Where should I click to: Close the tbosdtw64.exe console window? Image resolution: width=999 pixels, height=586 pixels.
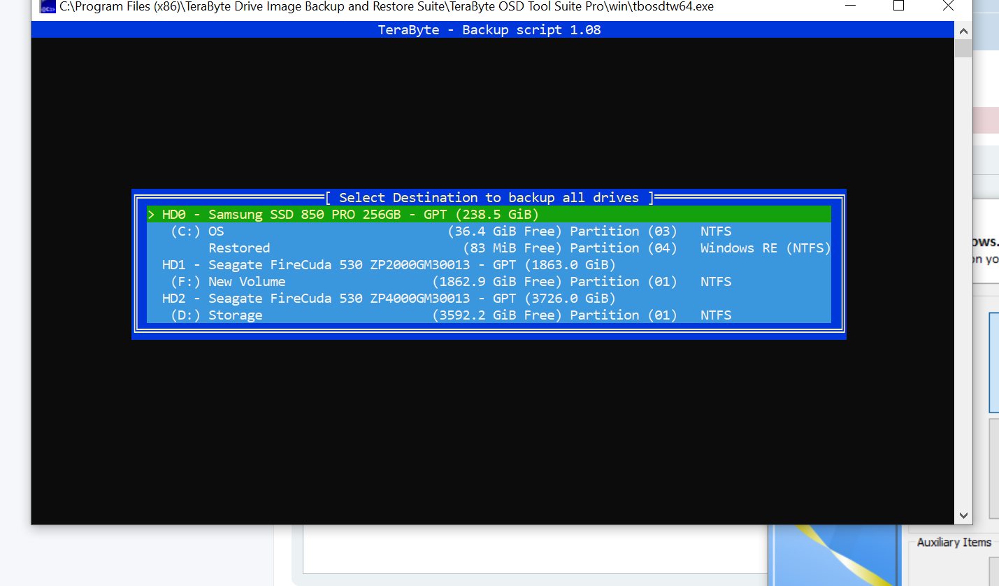[948, 6]
